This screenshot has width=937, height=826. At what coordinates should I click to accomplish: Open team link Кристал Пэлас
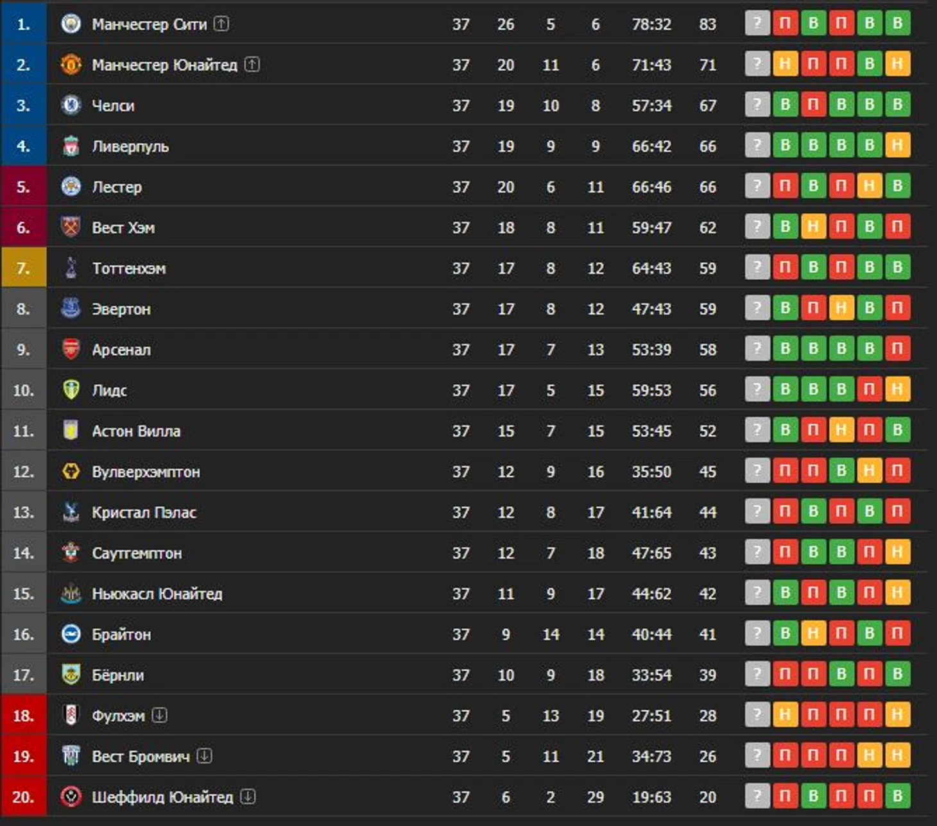click(x=144, y=512)
